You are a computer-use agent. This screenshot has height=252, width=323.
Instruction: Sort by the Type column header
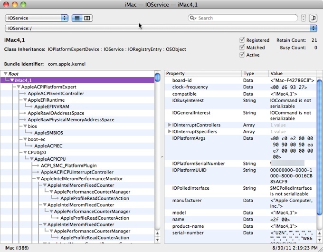click(255, 74)
